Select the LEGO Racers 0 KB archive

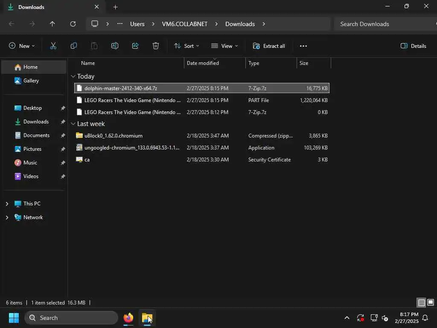click(202, 112)
